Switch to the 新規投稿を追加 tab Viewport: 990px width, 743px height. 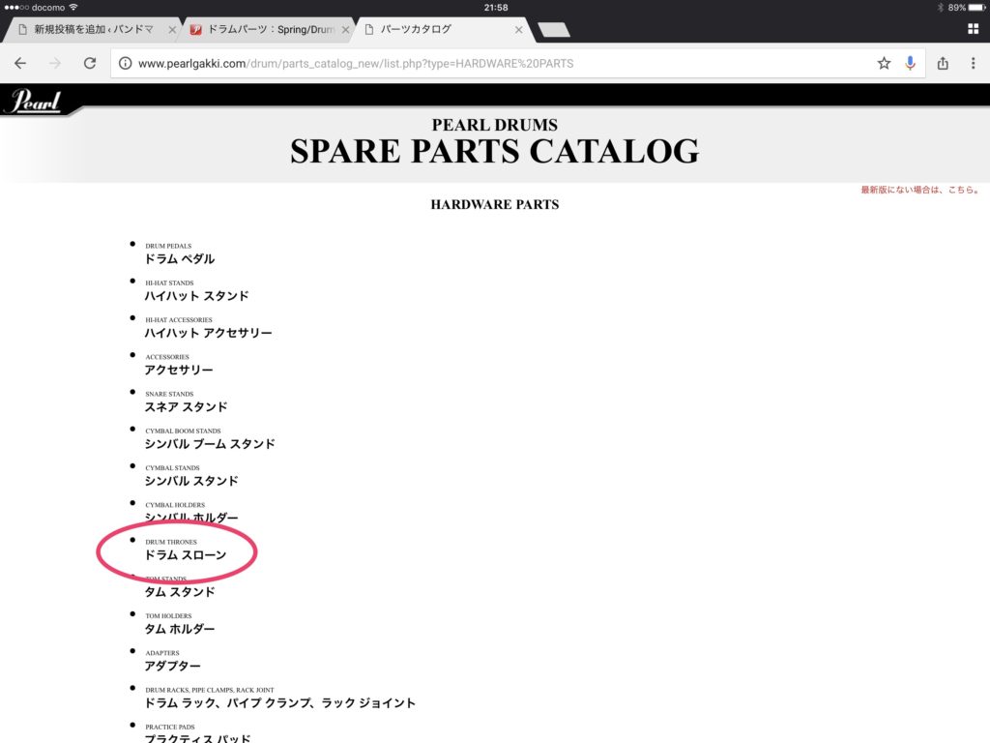click(92, 30)
